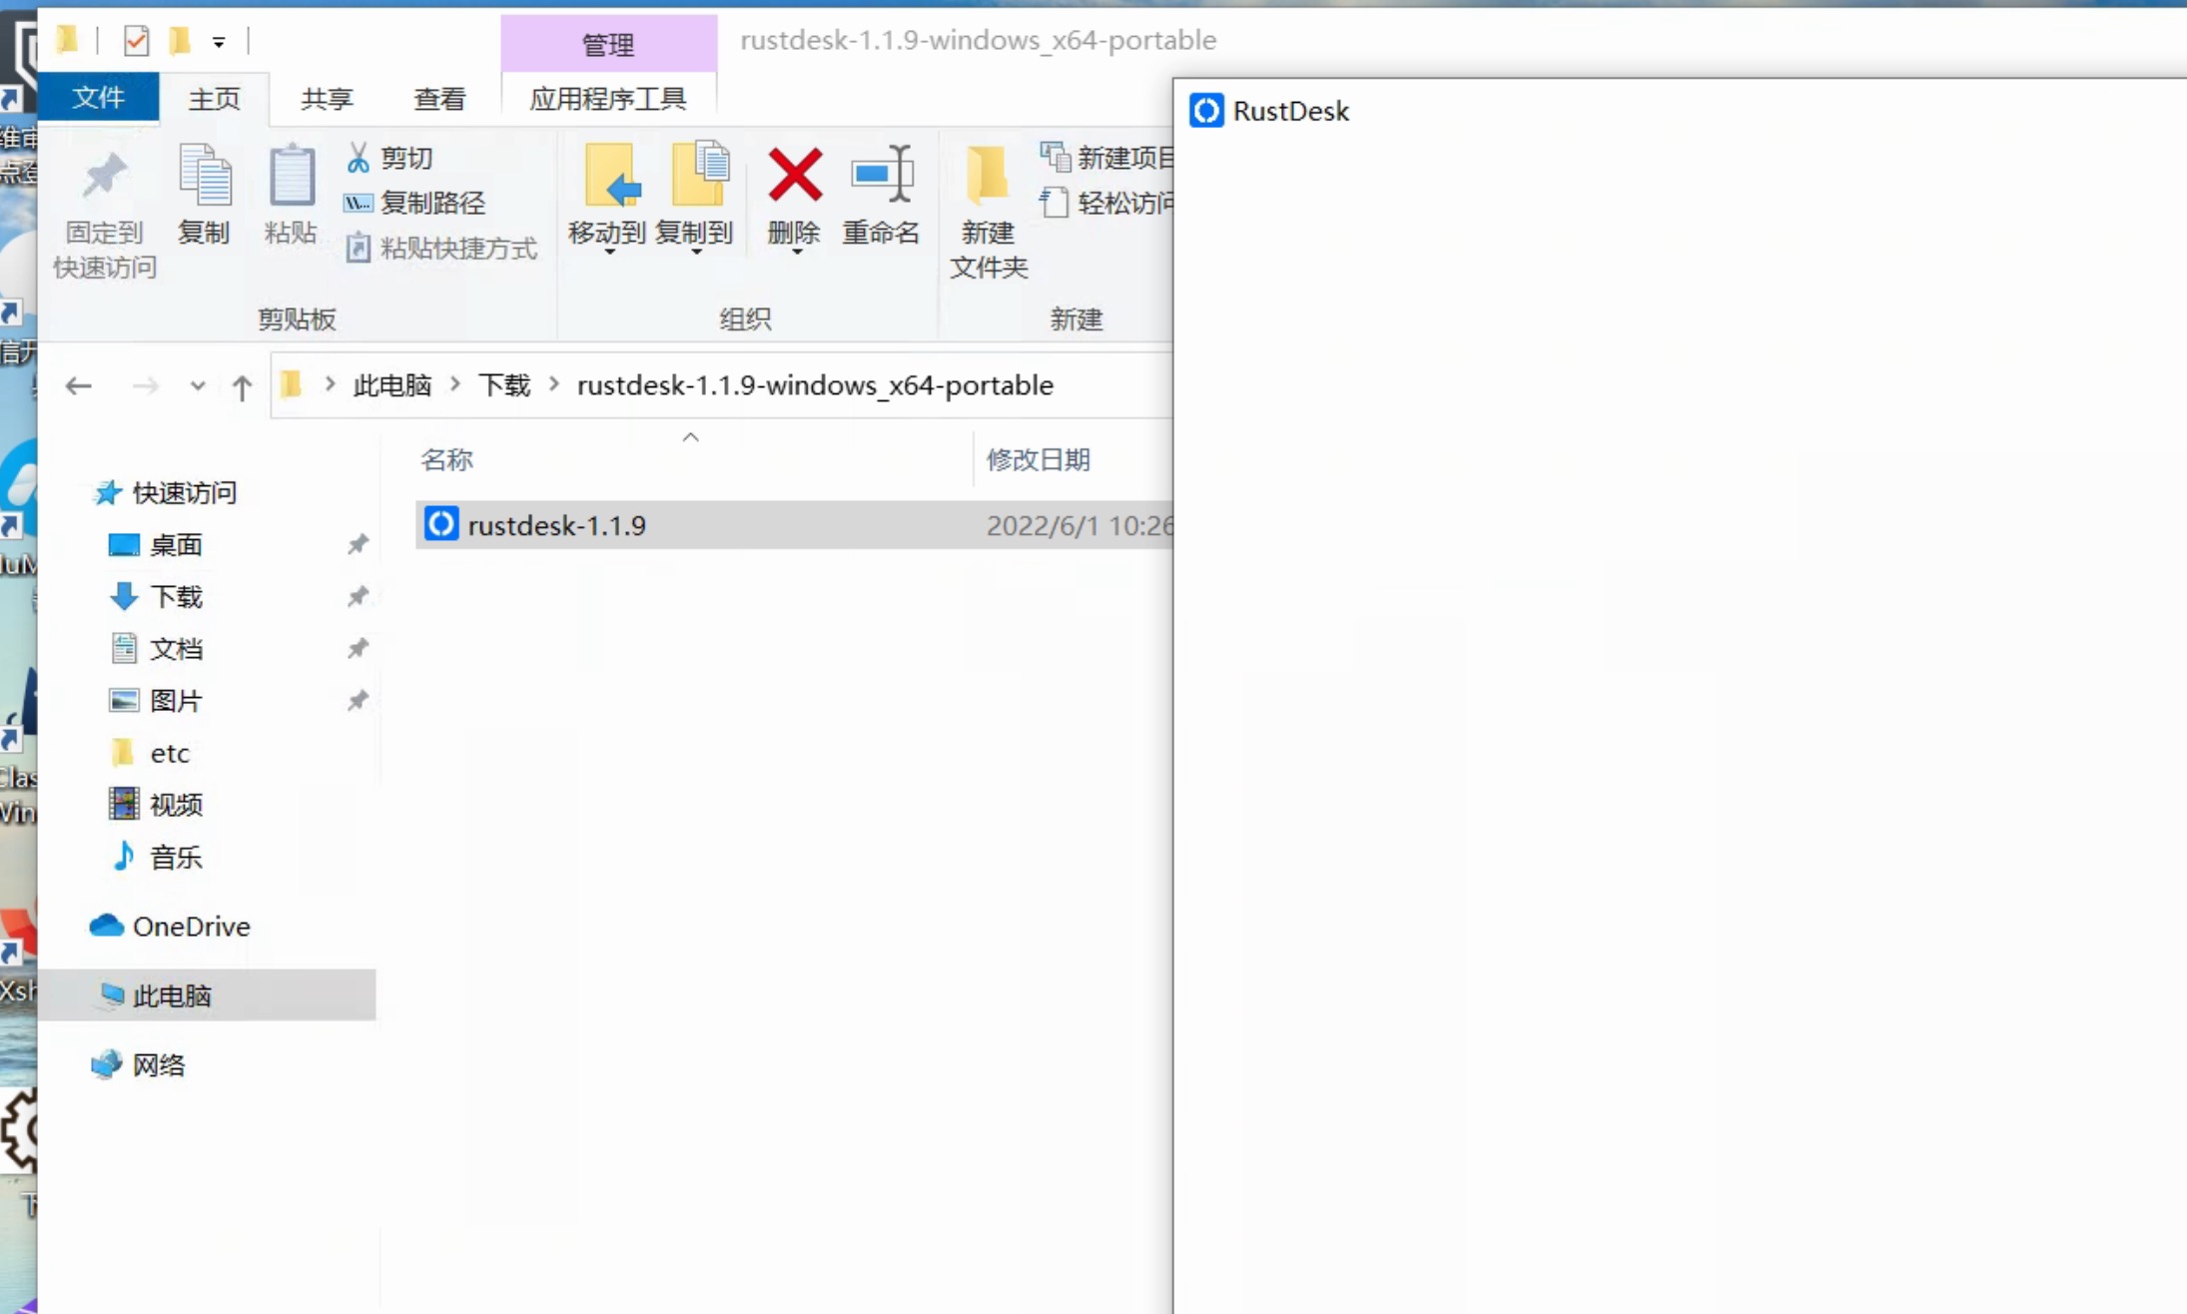Open OneDrive in navigation pane
The width and height of the screenshot is (2187, 1314).
pos(191,927)
